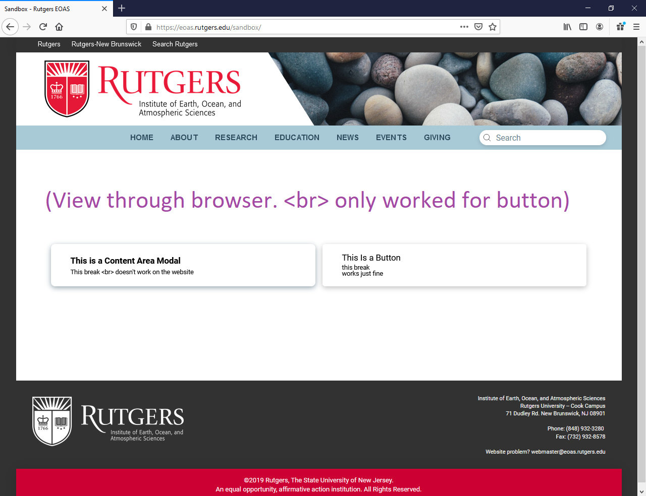The width and height of the screenshot is (646, 496).
Task: Click the page scrollbar up arrow
Action: point(641,42)
